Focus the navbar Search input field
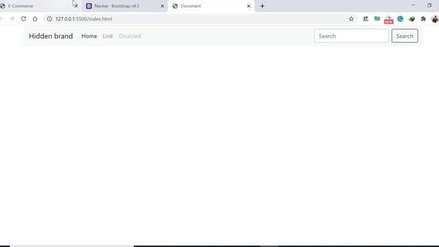The image size is (439, 247). point(351,36)
